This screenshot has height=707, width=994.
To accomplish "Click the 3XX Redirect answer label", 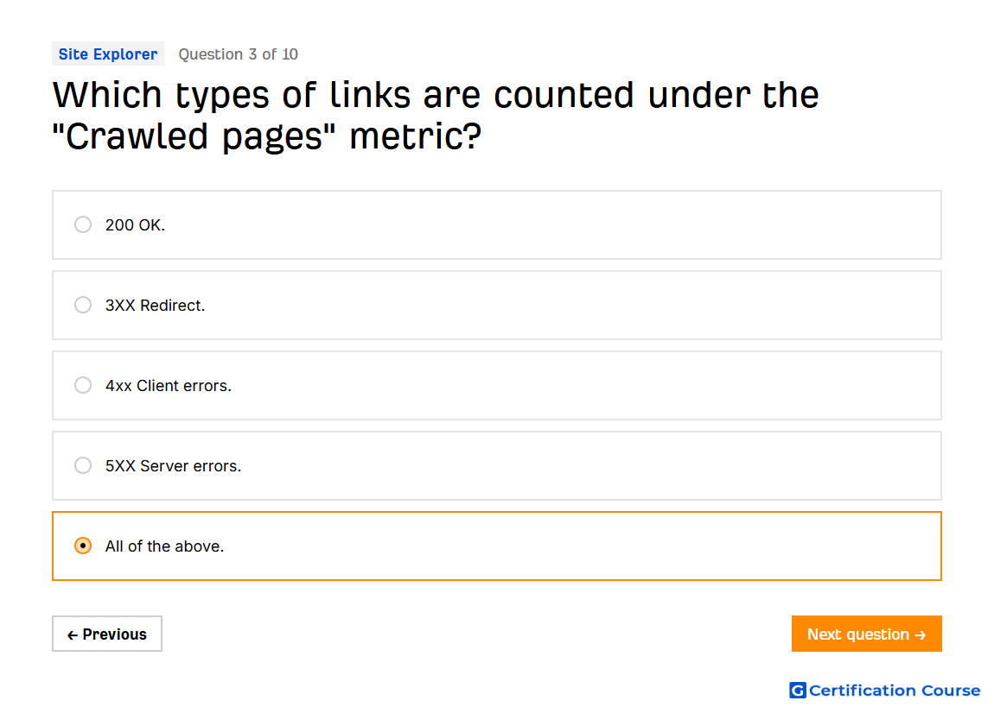I will pos(156,306).
